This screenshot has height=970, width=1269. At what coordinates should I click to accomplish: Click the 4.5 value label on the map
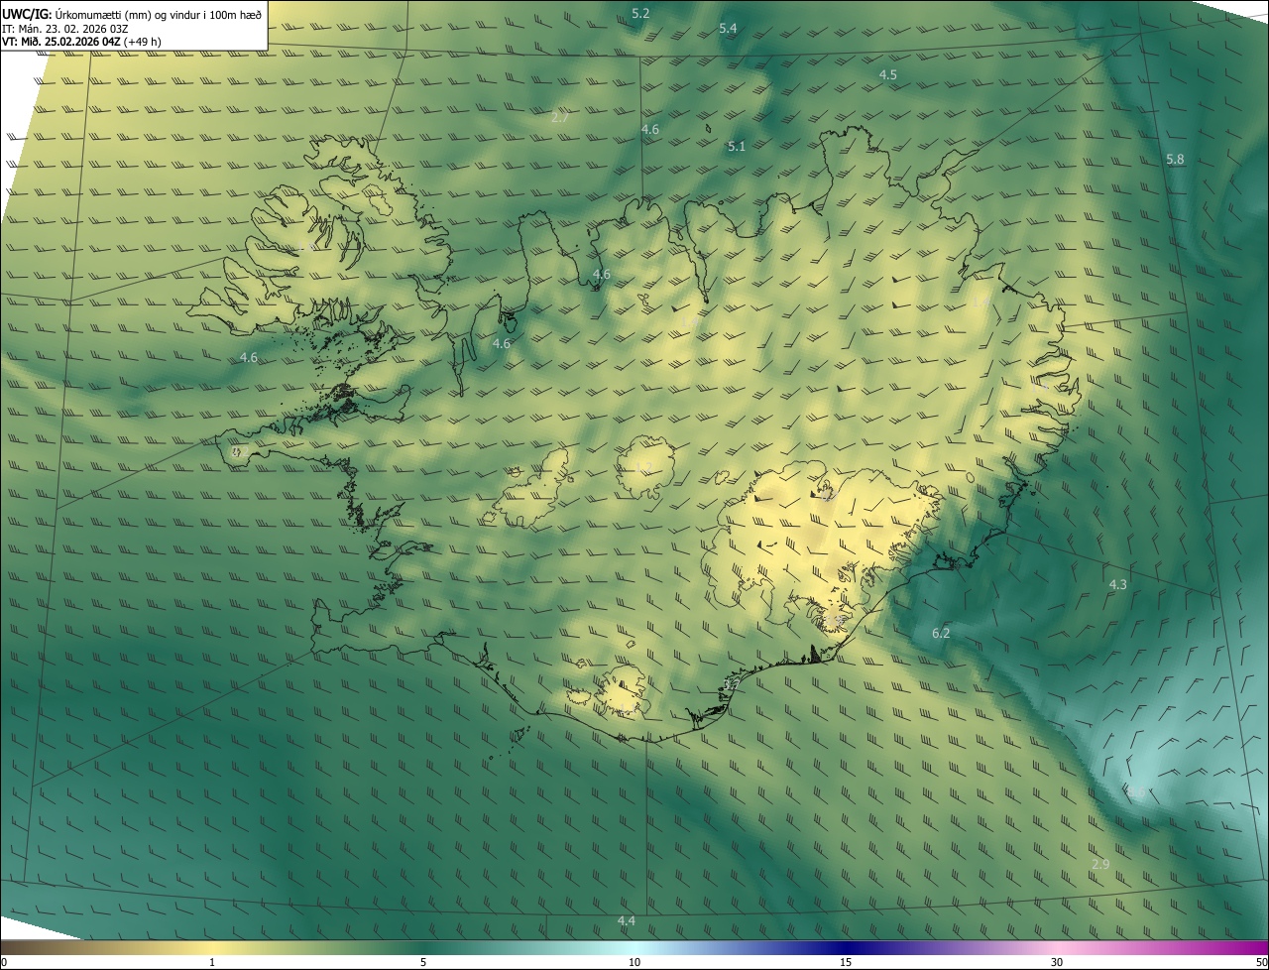[888, 74]
